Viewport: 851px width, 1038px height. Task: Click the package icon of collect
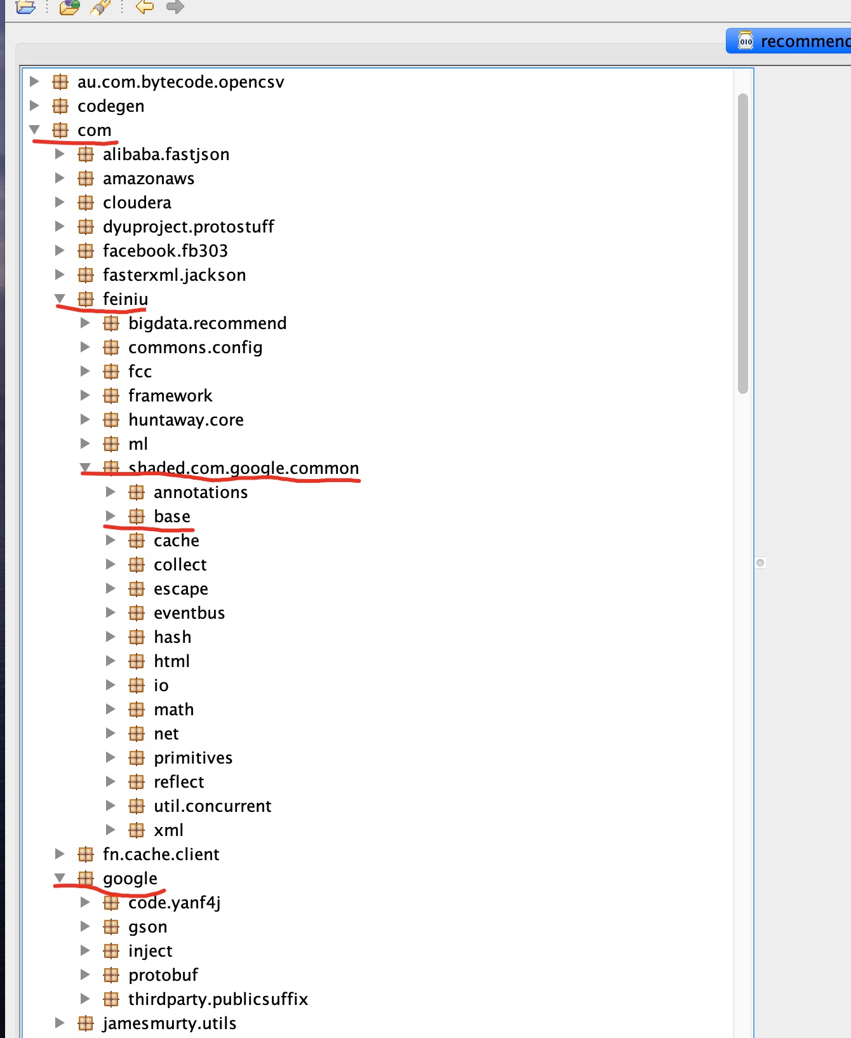pyautogui.click(x=137, y=565)
